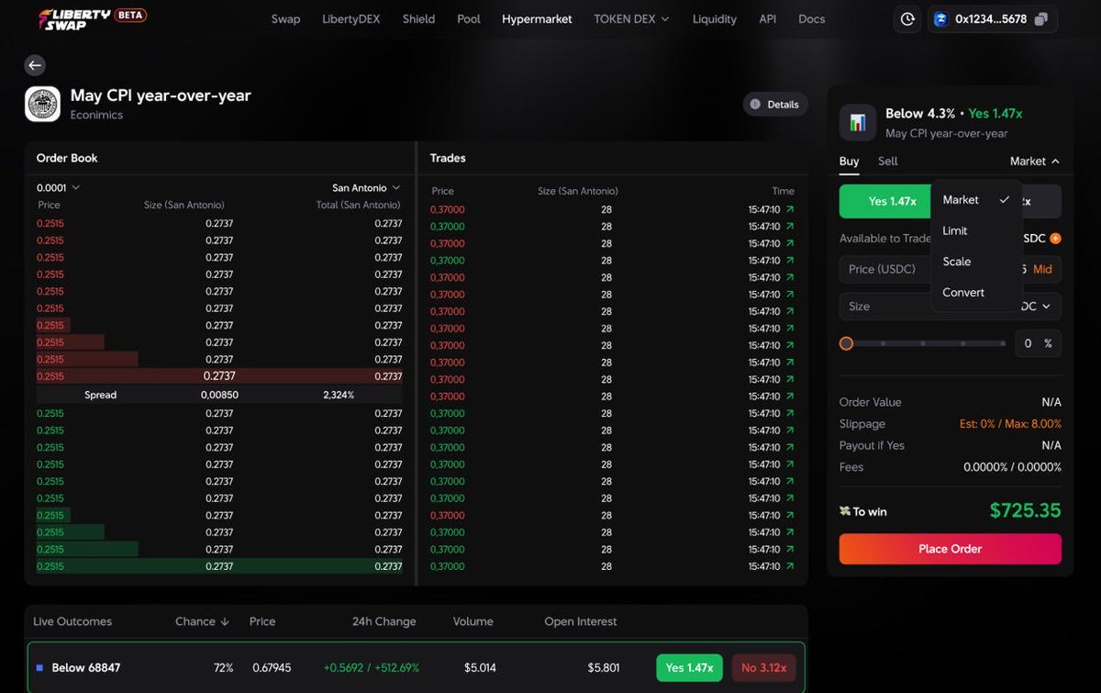The width and height of the screenshot is (1101, 693).
Task: Choose Scale order type
Action: (976, 262)
